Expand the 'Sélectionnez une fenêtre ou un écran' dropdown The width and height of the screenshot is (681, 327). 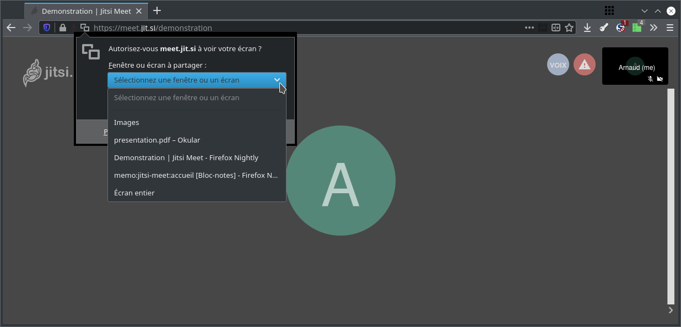[x=197, y=80]
